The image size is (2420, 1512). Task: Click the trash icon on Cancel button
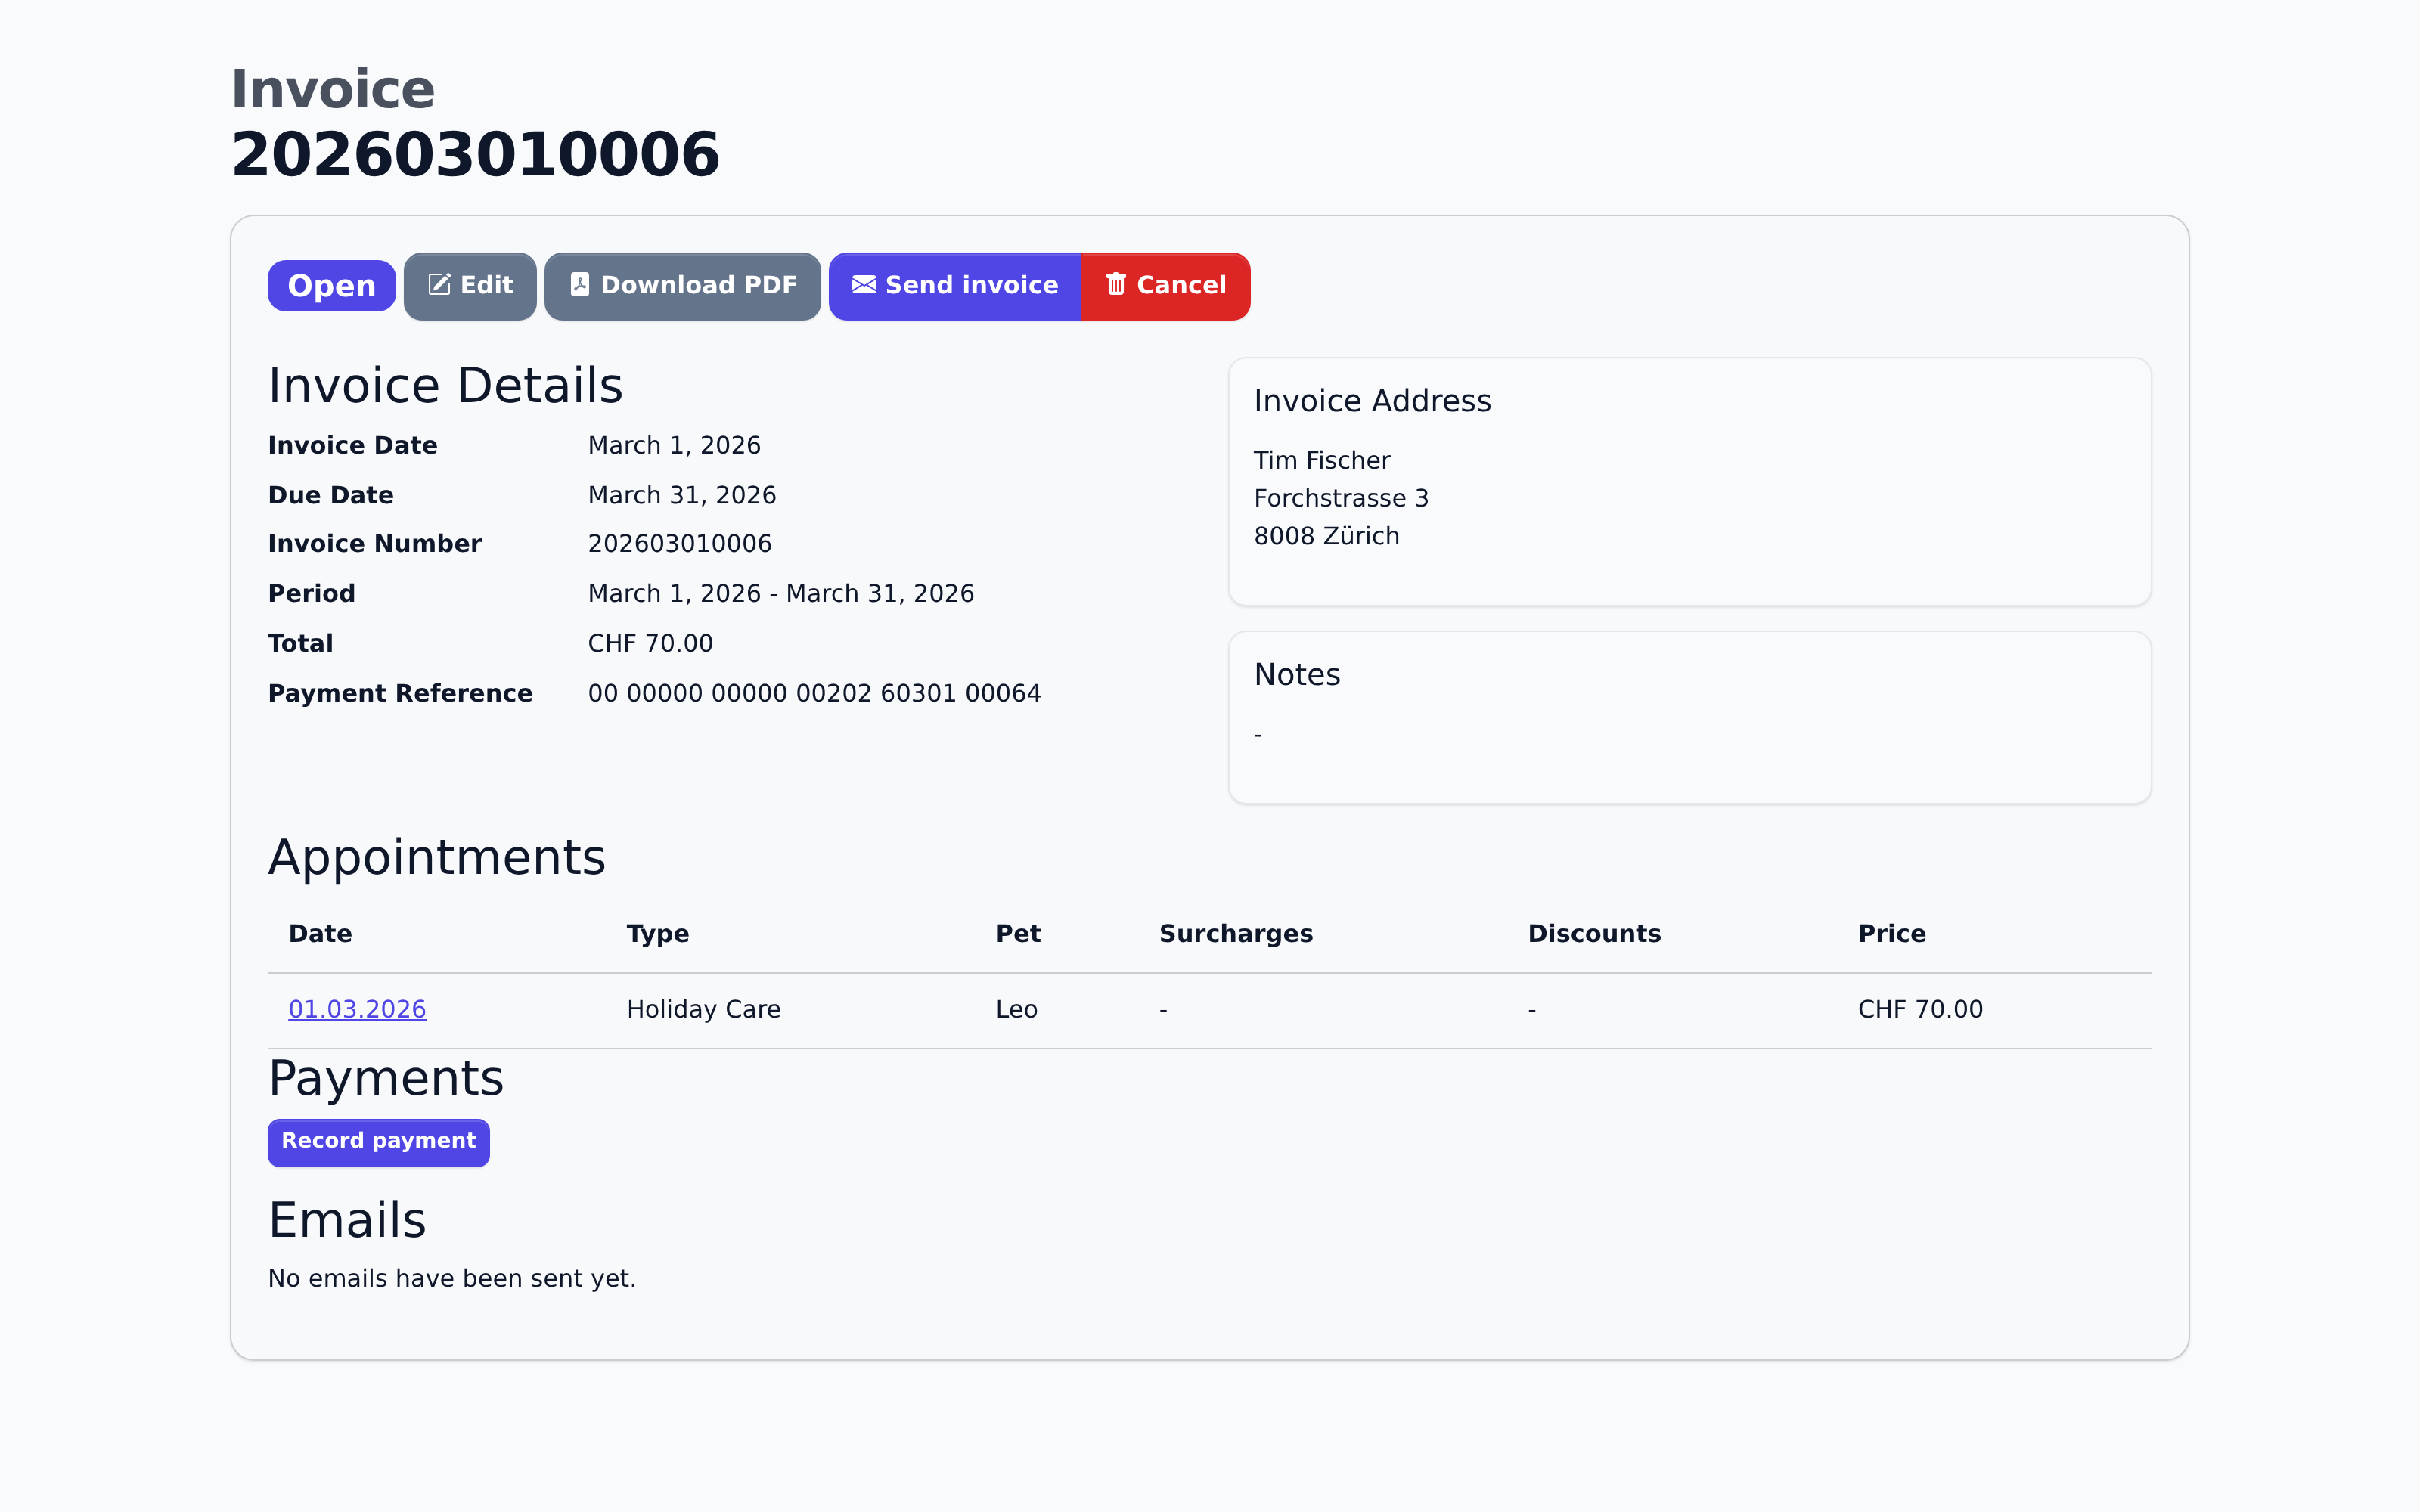click(x=1116, y=285)
